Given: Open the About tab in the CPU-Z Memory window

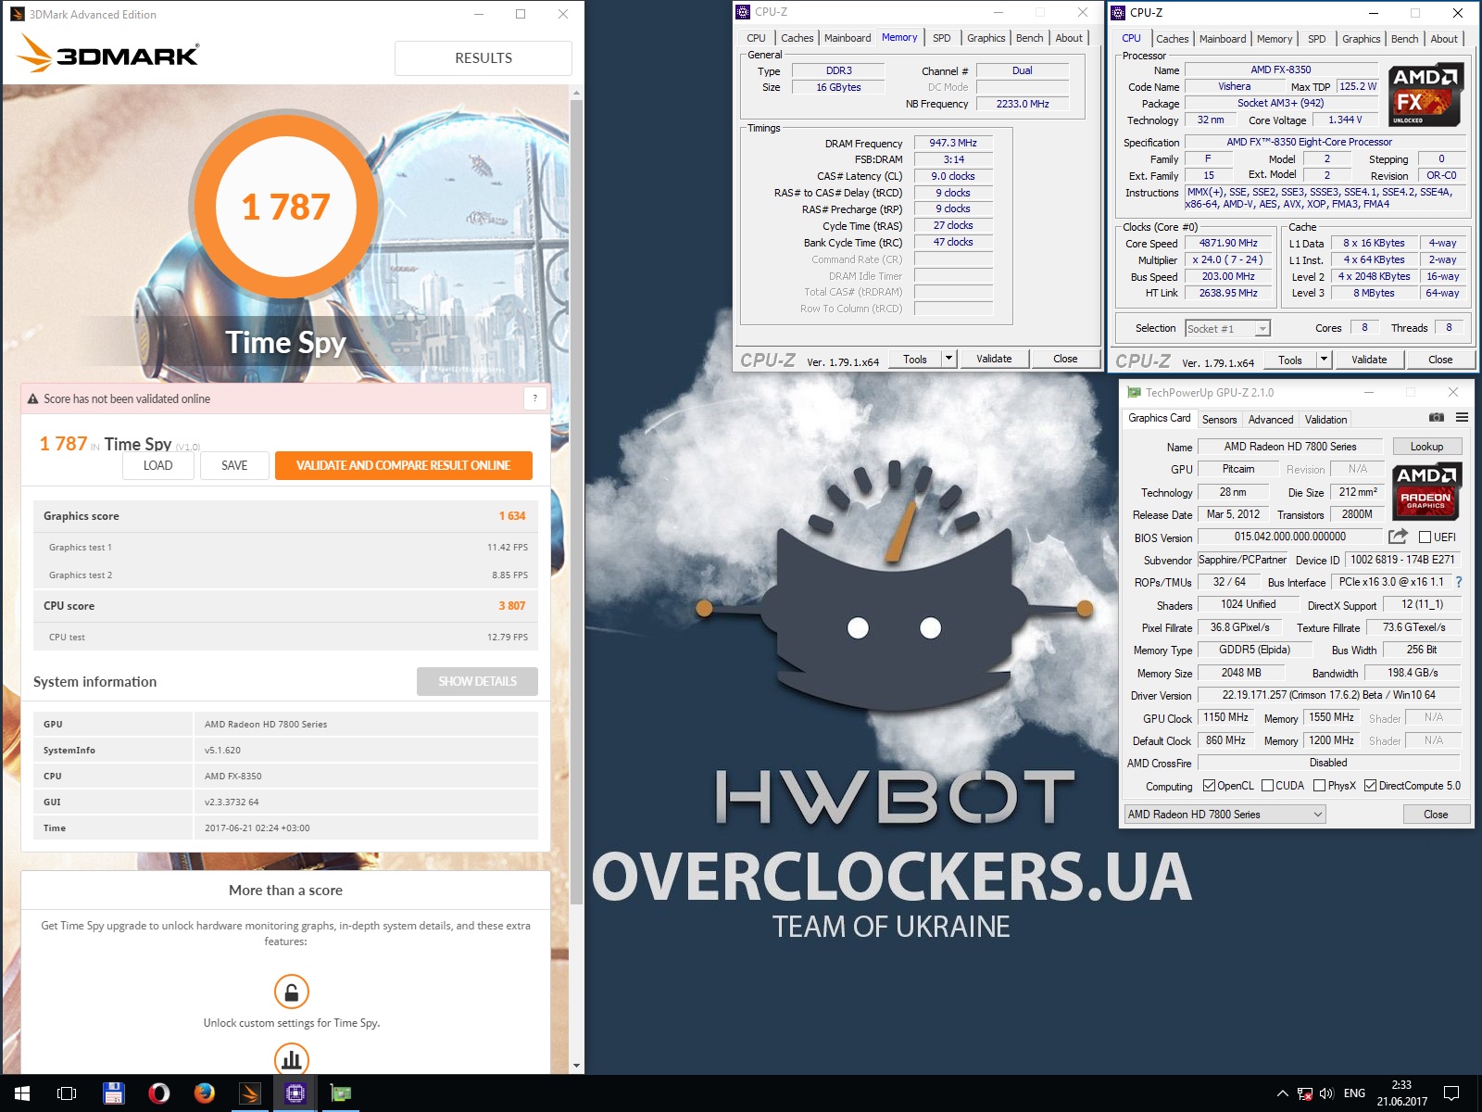Looking at the screenshot, I should pos(1068,38).
